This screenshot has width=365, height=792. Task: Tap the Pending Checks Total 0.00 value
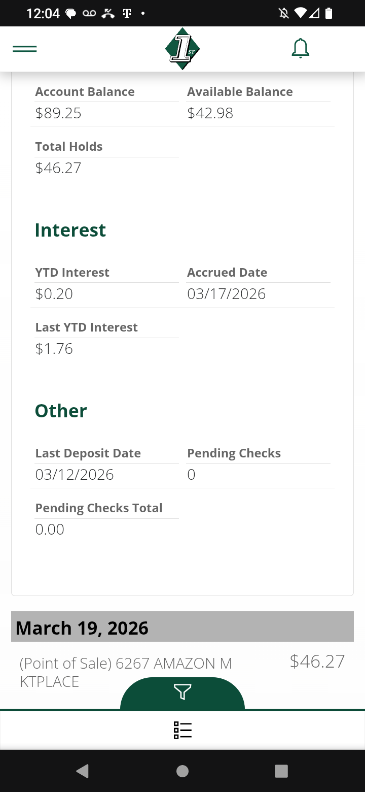(x=50, y=530)
